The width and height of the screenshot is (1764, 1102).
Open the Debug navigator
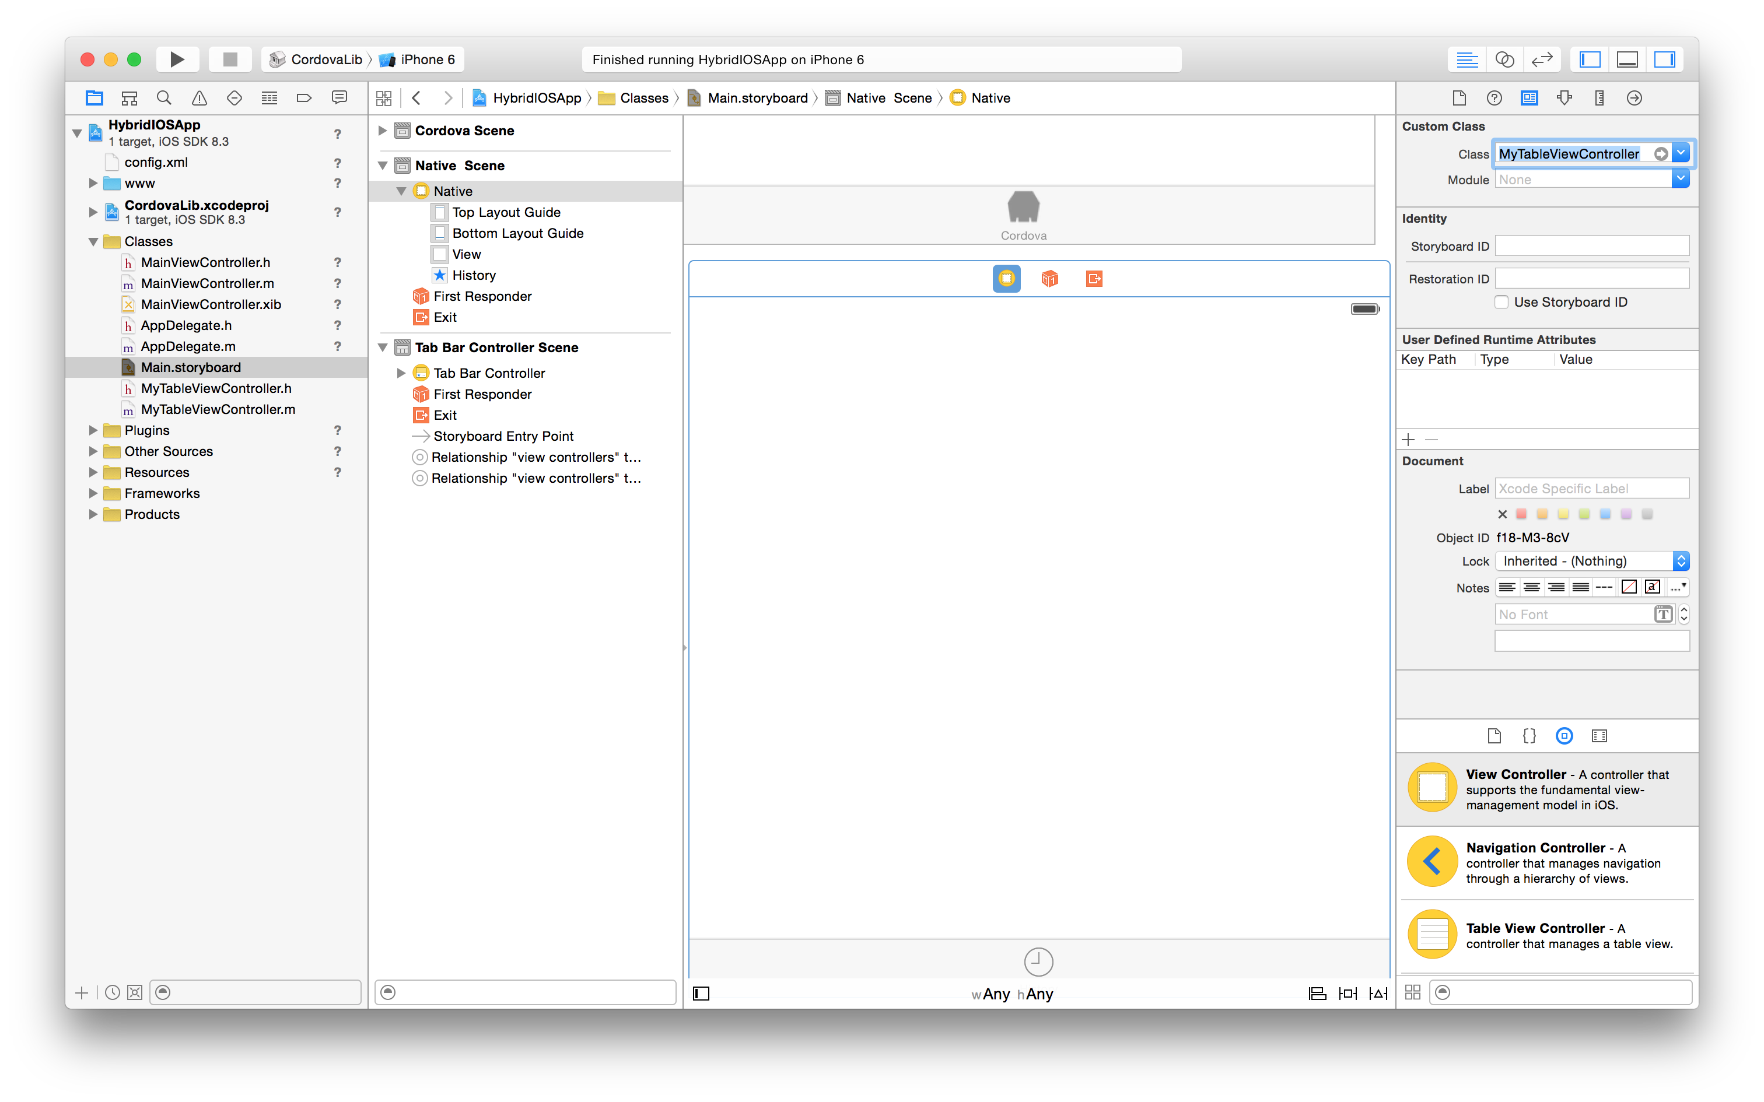pyautogui.click(x=269, y=98)
